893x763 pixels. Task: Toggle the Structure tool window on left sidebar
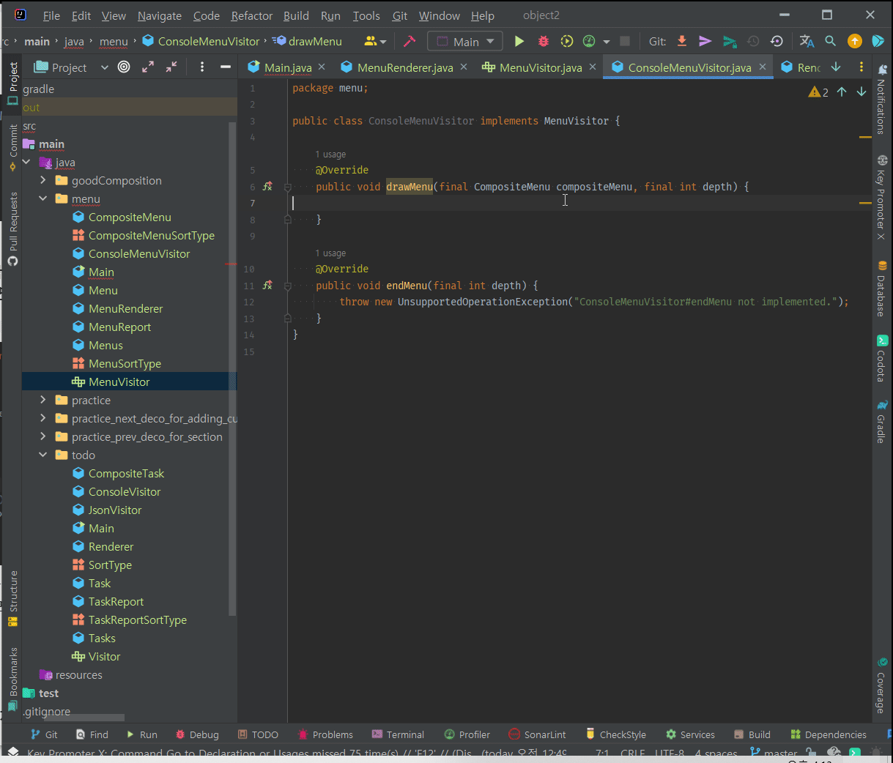[12, 597]
